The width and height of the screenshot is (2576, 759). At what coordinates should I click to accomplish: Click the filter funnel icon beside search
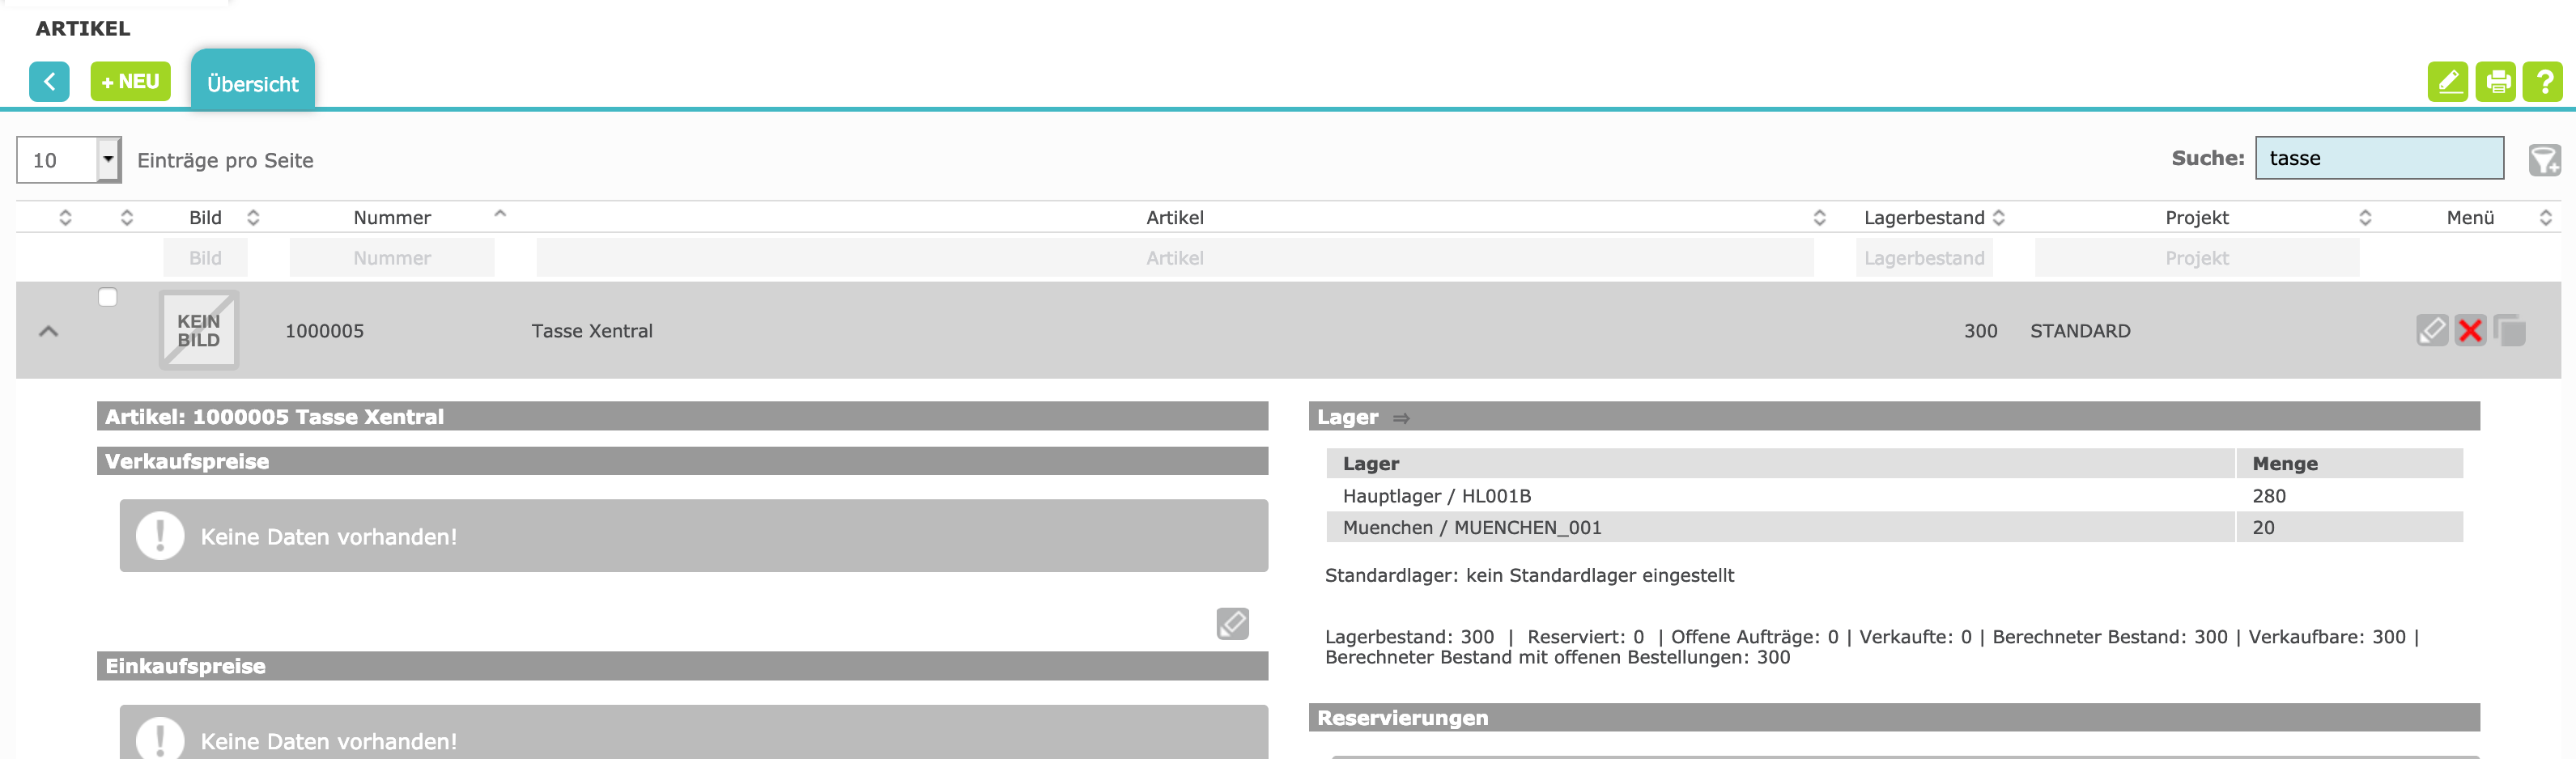2543,160
